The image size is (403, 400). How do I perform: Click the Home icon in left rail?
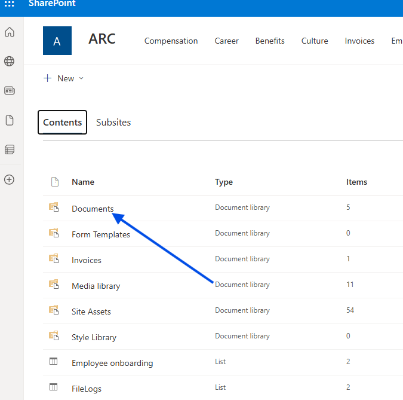click(10, 32)
